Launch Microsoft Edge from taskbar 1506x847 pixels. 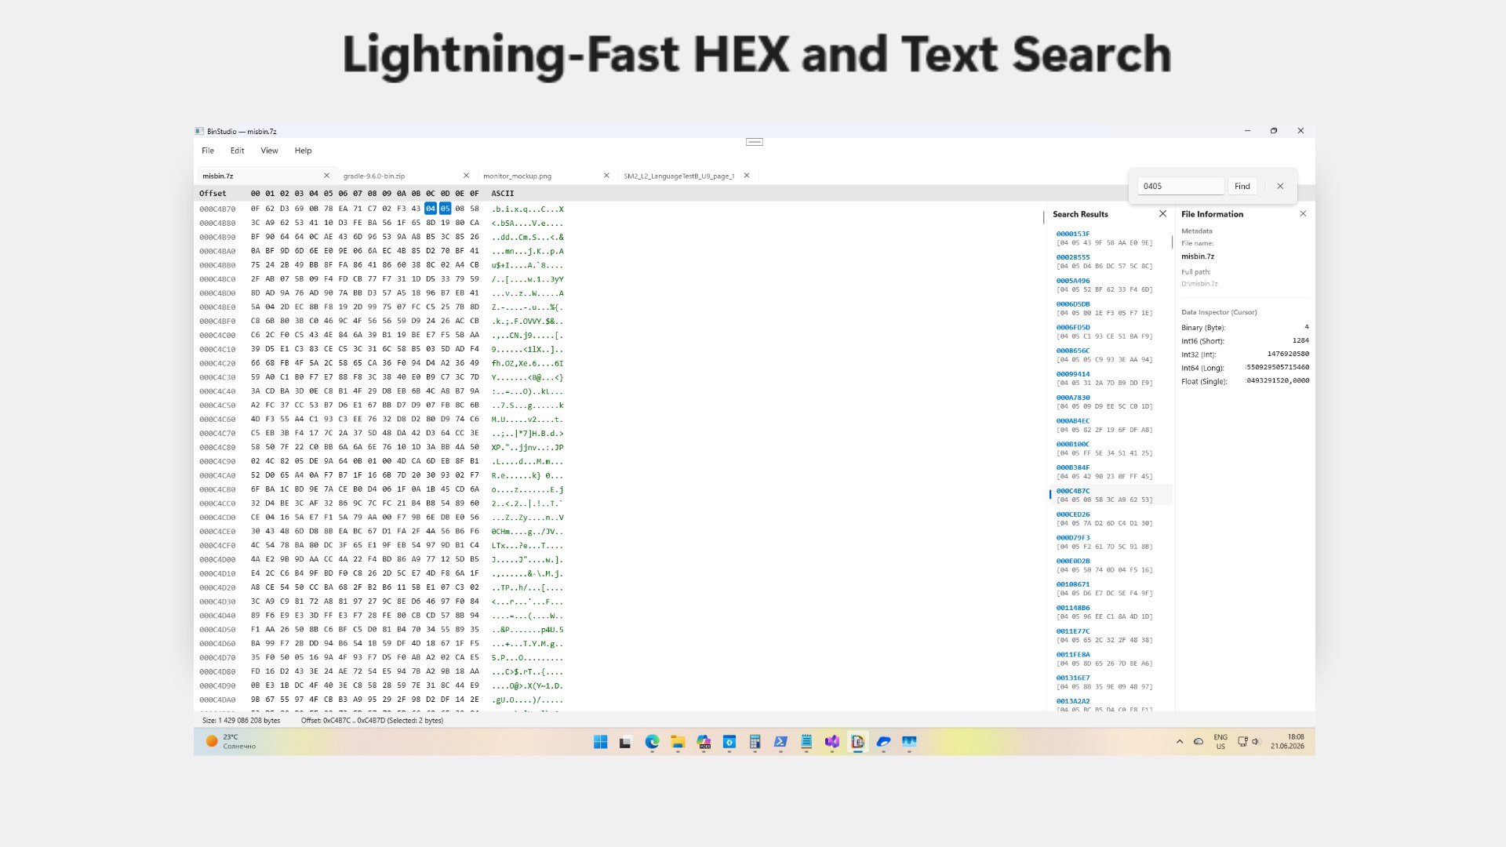coord(652,742)
